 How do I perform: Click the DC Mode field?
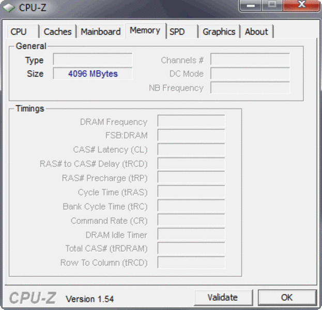(250, 73)
